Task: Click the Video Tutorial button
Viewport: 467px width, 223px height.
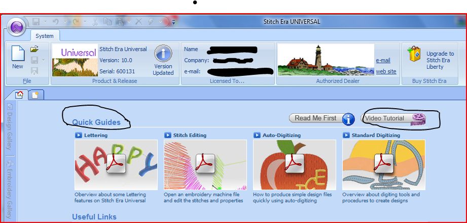Action: tap(393, 118)
